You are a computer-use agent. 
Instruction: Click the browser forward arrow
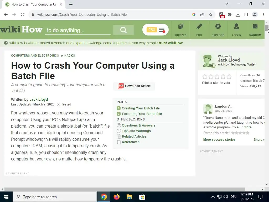tap(14, 14)
